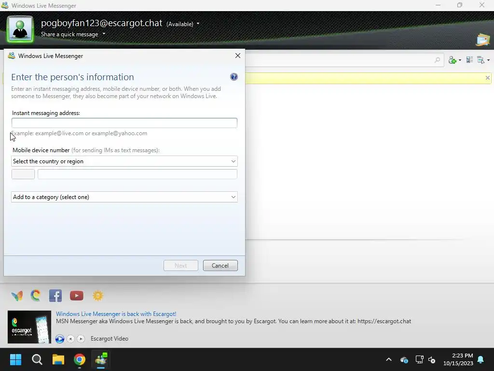Click the Escargot Video label
The height and width of the screenshot is (371, 494).
[x=110, y=339]
